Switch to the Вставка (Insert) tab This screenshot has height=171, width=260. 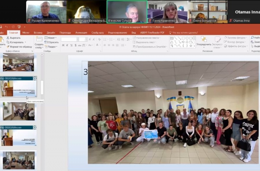tap(38, 33)
